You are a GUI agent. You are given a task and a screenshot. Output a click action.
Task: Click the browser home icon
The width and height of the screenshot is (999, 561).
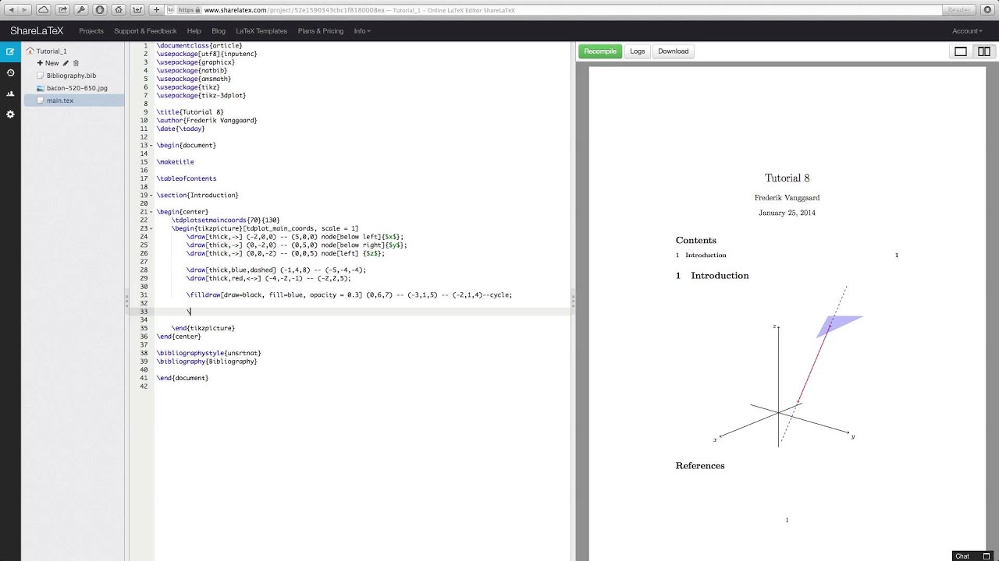[x=119, y=10]
